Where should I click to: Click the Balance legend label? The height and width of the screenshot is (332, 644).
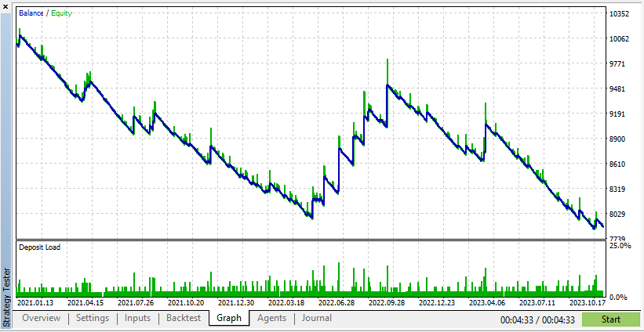coord(31,13)
